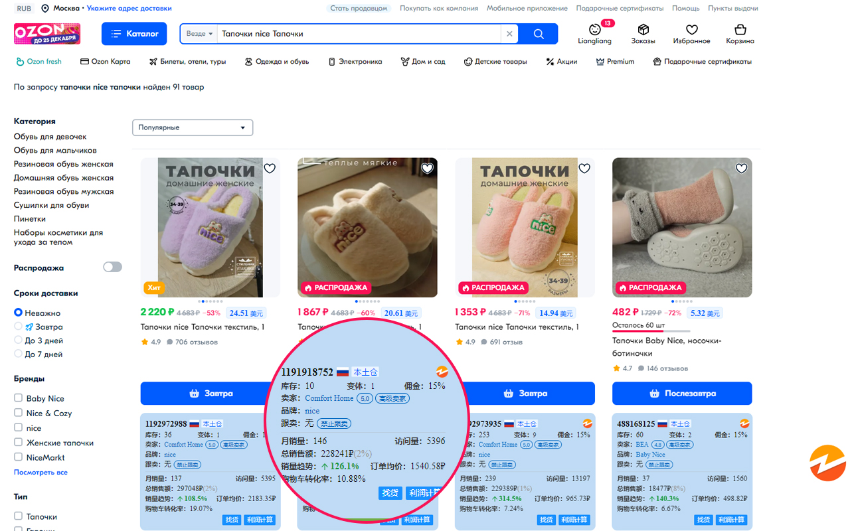Enable the Распродажа toggle
This screenshot has height=531, width=850.
pos(112,267)
